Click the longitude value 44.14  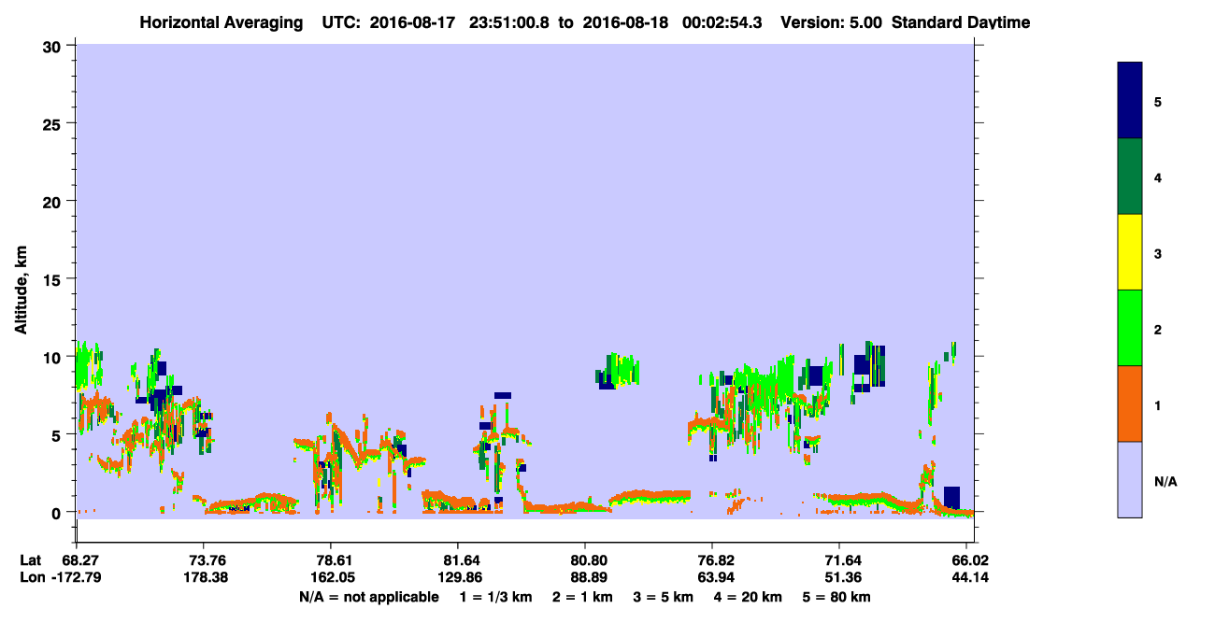click(x=970, y=577)
